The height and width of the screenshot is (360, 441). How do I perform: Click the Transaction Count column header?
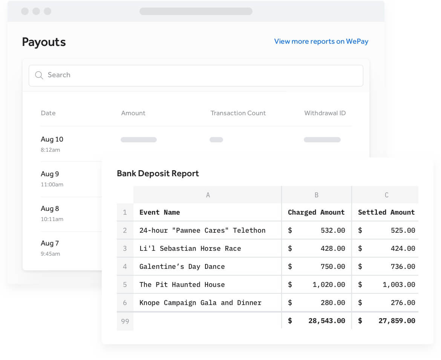click(x=238, y=113)
